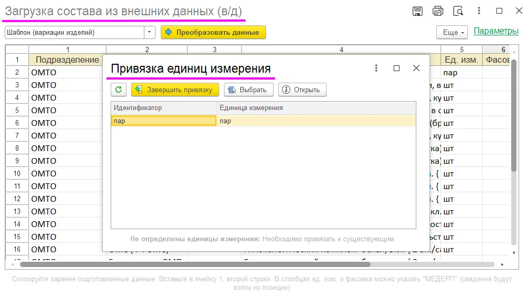Select spreadsheet row header 2

coord(17,72)
